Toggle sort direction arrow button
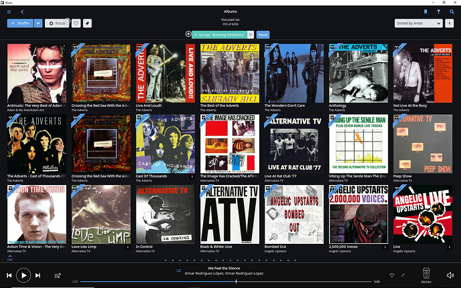 (449, 23)
